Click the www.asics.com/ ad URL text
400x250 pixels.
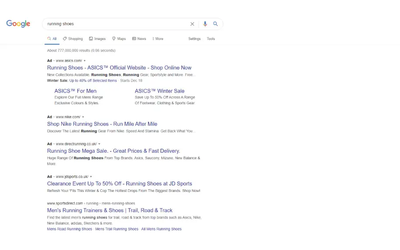[x=69, y=61]
